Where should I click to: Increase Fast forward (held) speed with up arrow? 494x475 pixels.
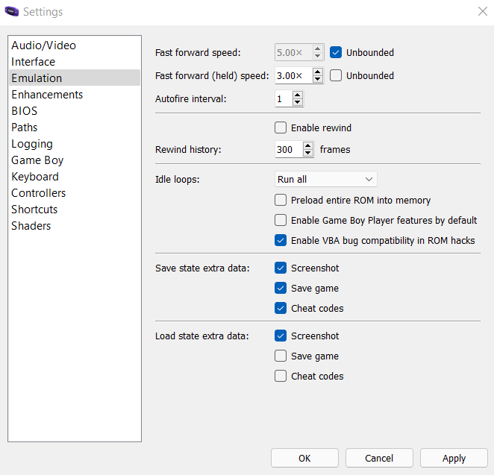[x=318, y=72]
